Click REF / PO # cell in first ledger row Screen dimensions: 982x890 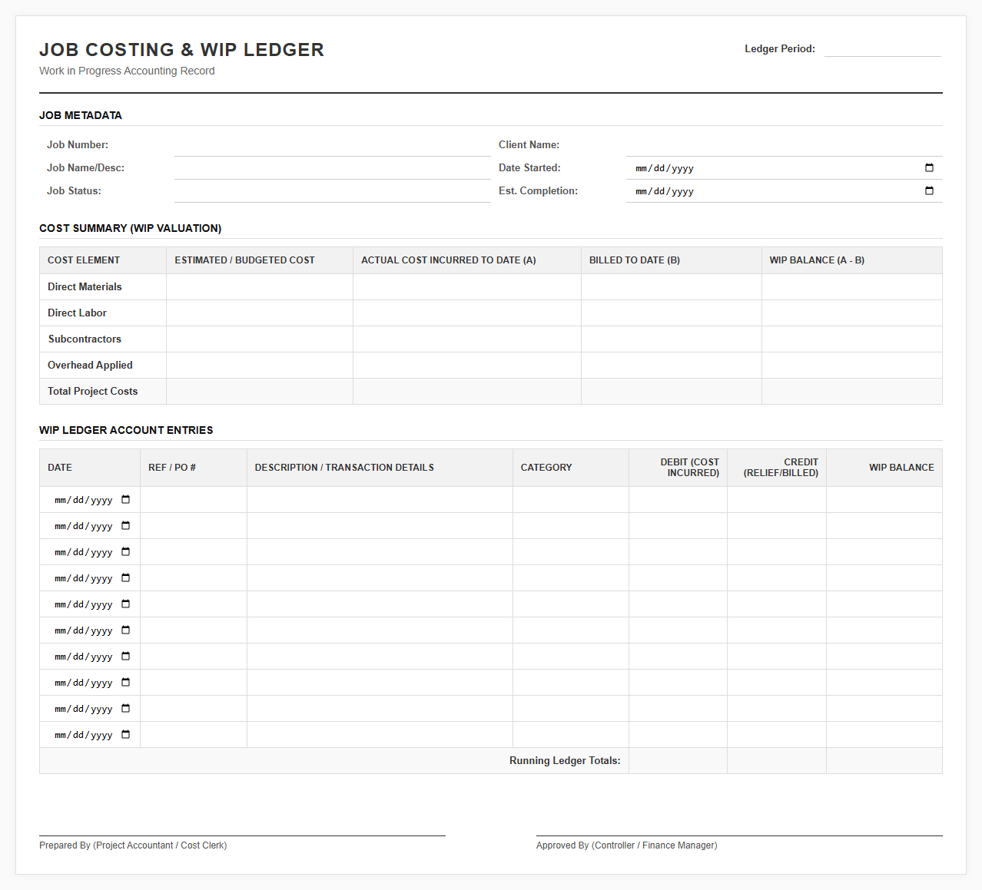(194, 500)
